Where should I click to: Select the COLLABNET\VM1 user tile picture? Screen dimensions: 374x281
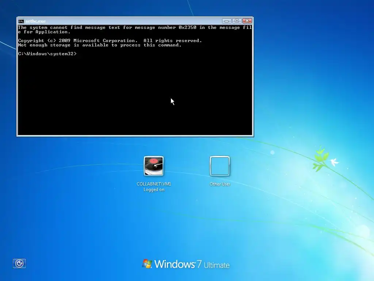[x=154, y=166]
